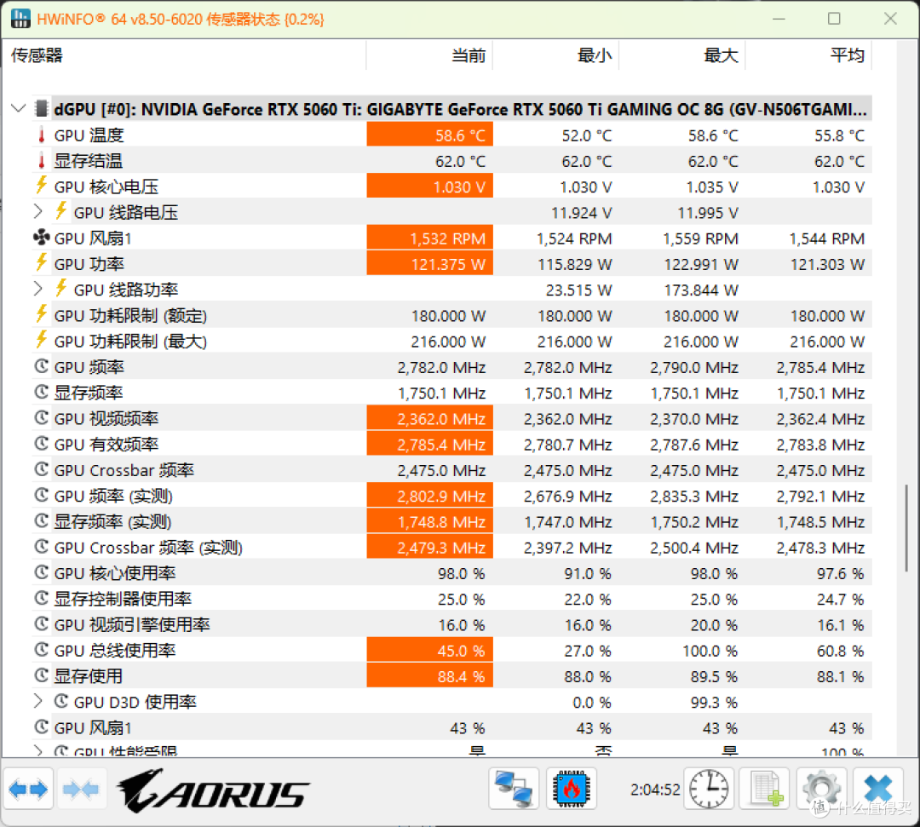Click the 平均 column header
This screenshot has width=920, height=827.
(x=808, y=55)
